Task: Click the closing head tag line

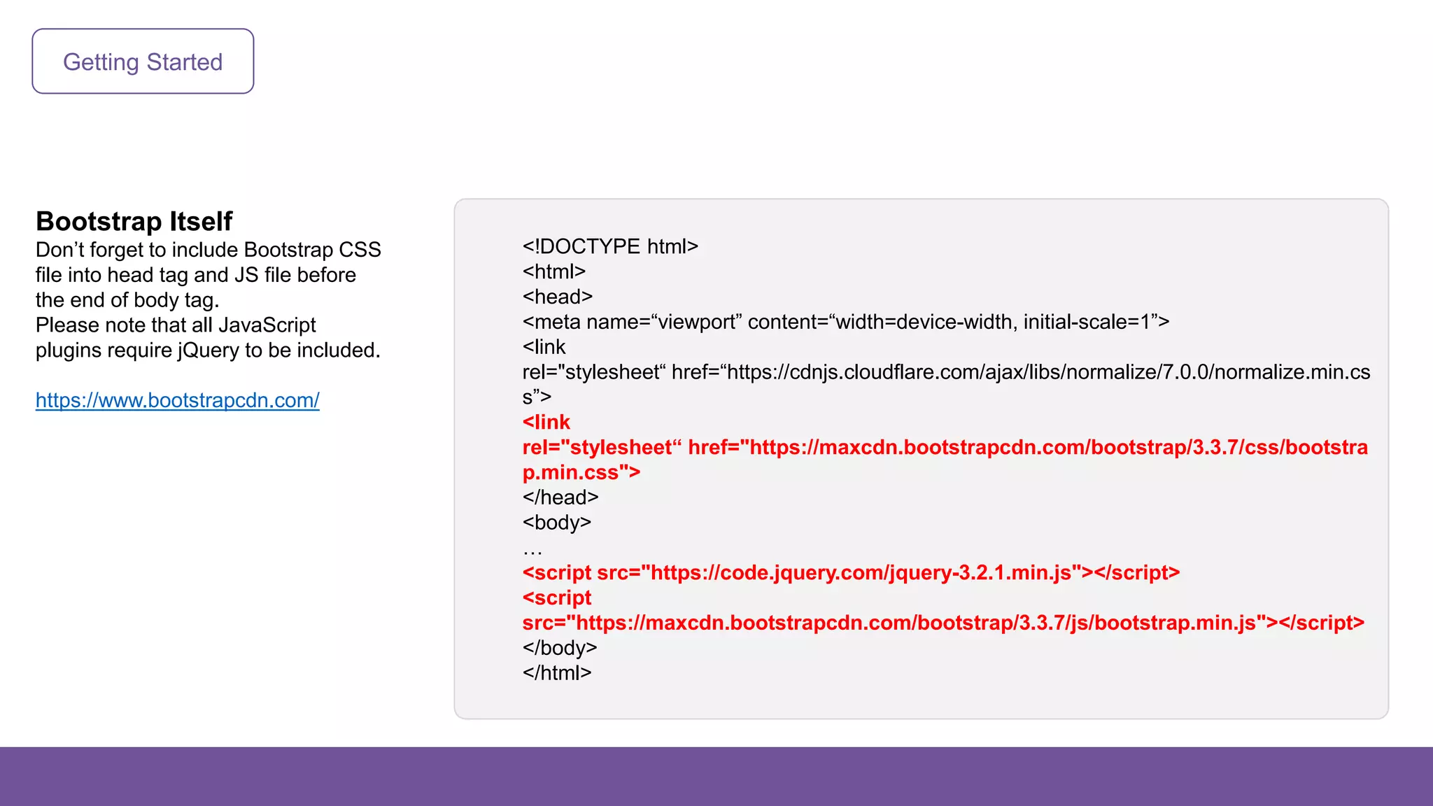Action: click(x=560, y=497)
